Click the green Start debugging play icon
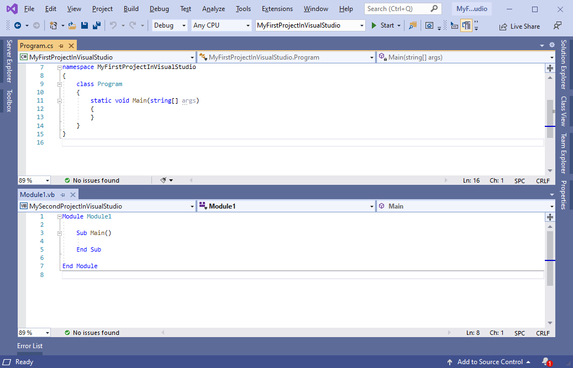 point(374,25)
